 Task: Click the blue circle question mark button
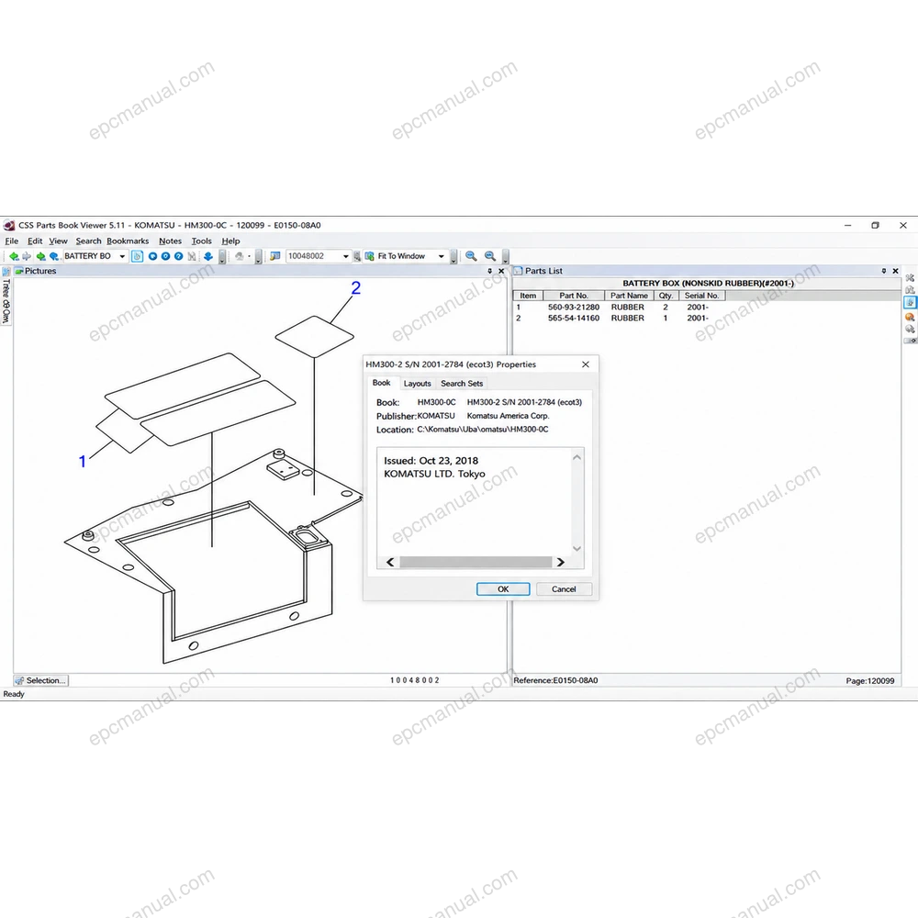click(x=179, y=256)
